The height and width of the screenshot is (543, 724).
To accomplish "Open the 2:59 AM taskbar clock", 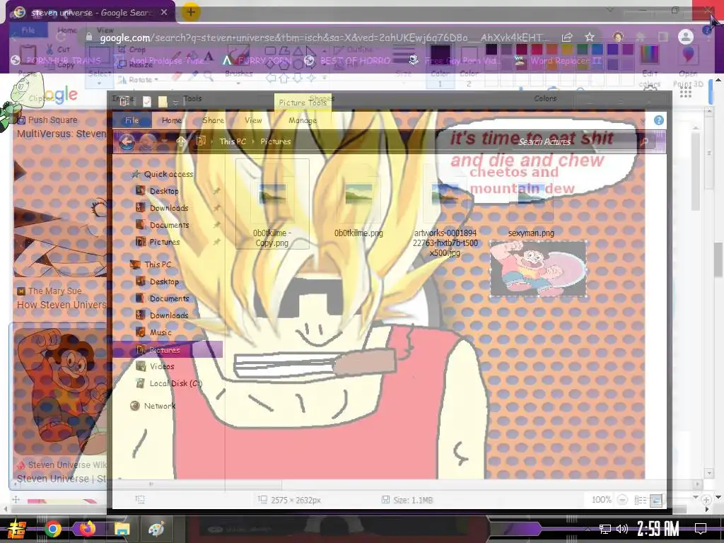I will 658,528.
